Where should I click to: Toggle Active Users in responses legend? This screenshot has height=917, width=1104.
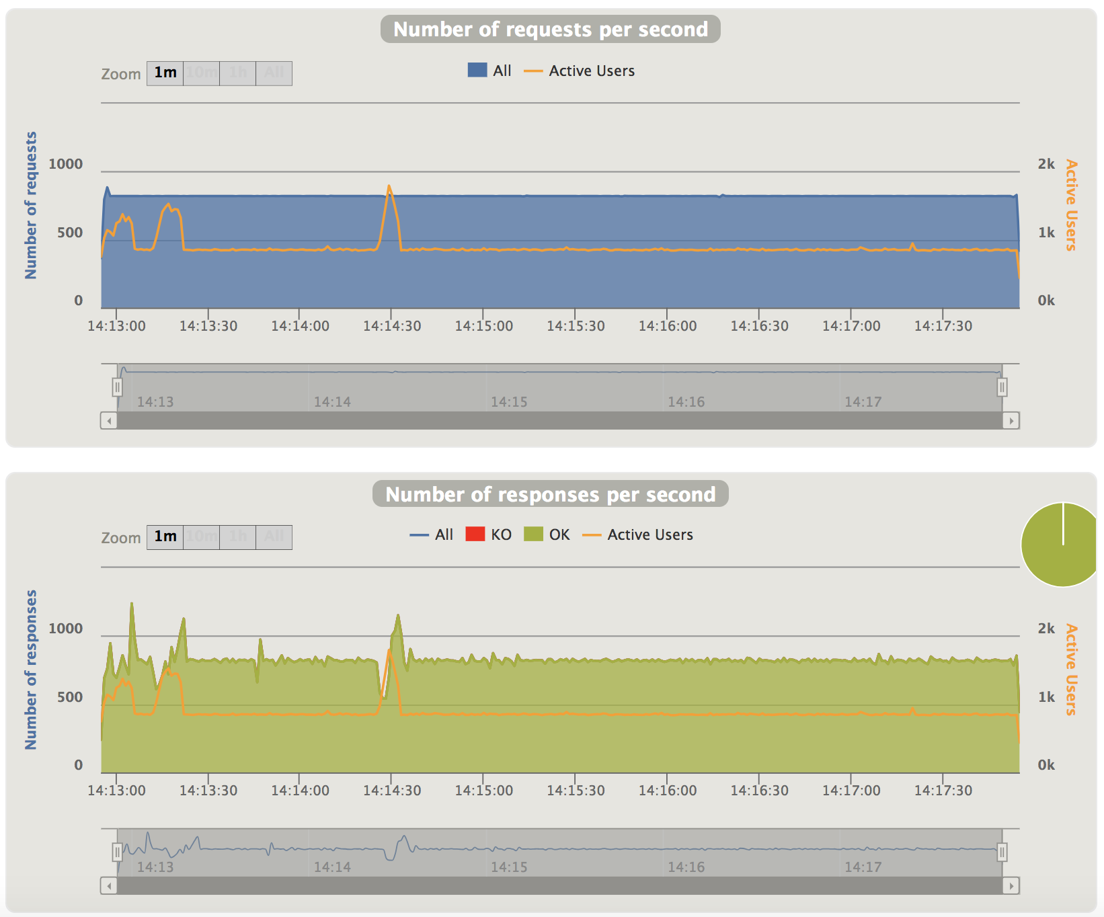pyautogui.click(x=638, y=534)
